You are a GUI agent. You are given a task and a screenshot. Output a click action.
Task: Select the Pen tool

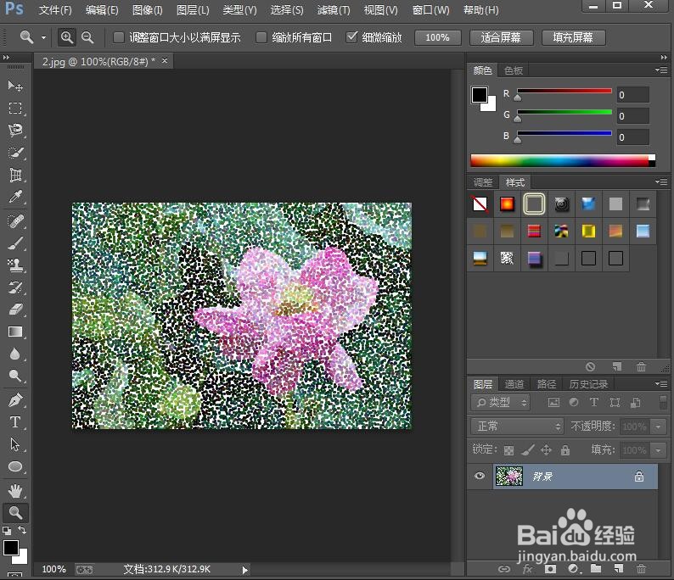point(15,399)
